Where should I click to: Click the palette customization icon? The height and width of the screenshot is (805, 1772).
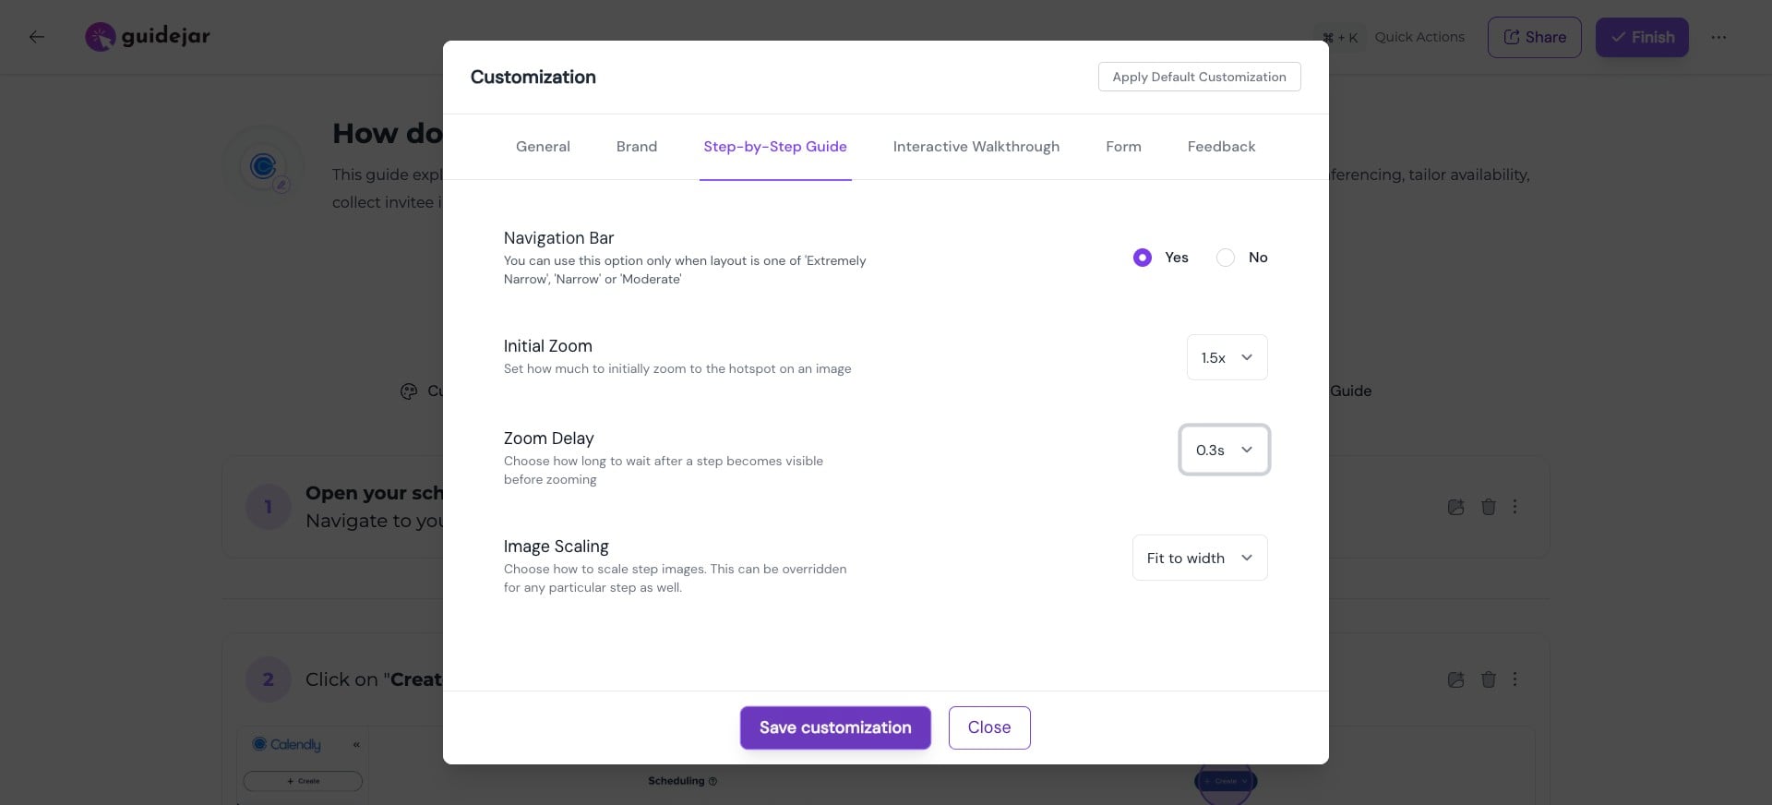click(409, 390)
